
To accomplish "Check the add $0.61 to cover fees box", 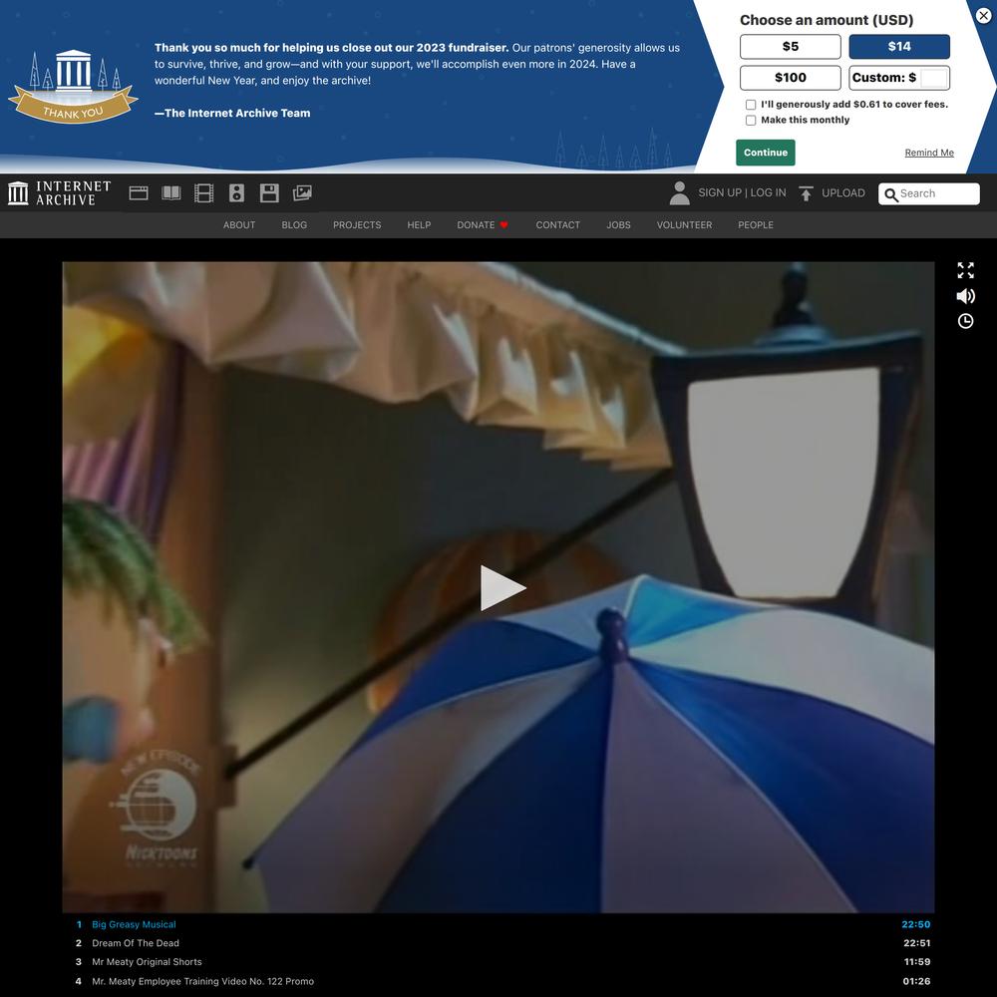I will coord(751,105).
